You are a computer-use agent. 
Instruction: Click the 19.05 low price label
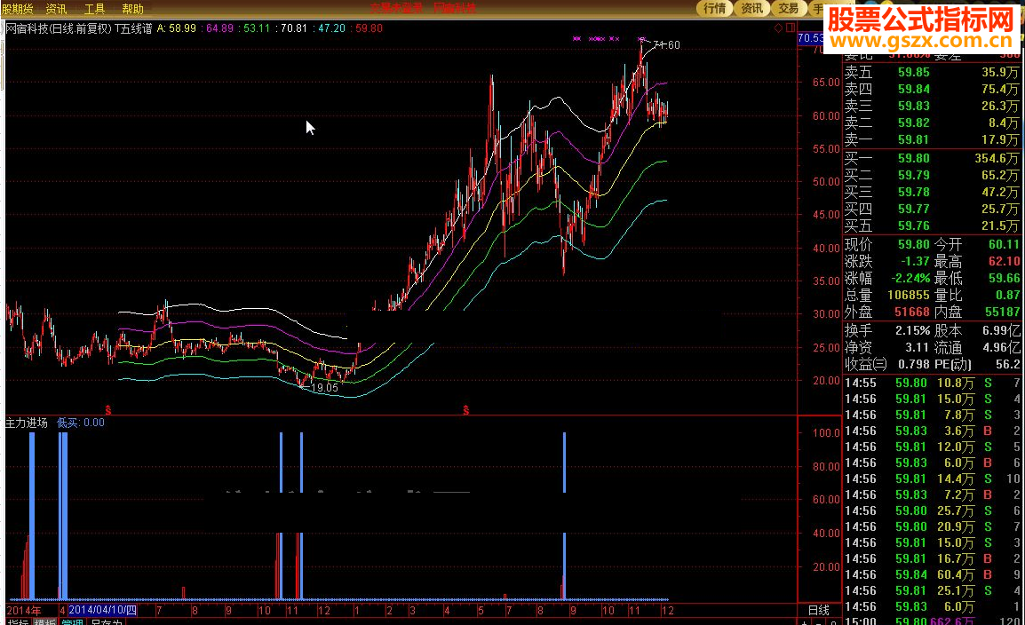click(x=324, y=388)
